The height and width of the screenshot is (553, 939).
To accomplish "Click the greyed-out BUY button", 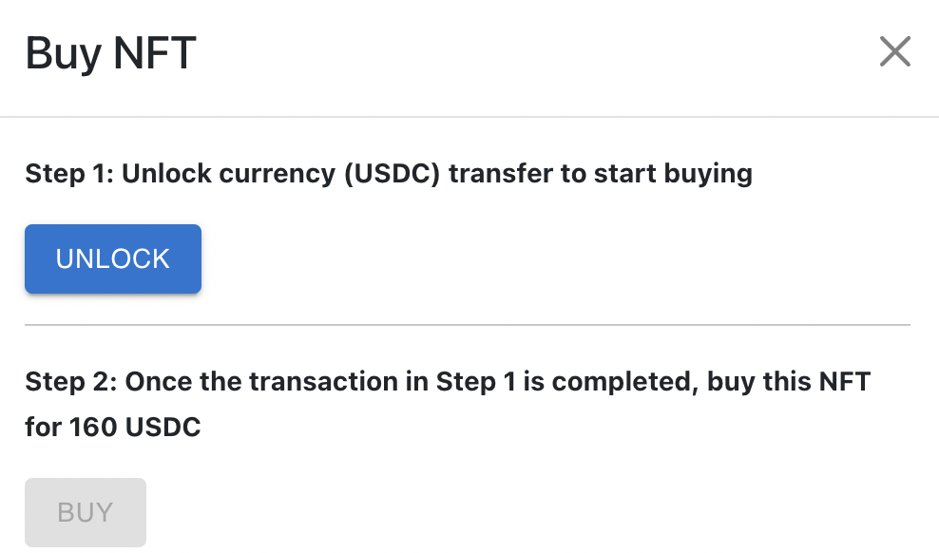I will (86, 512).
